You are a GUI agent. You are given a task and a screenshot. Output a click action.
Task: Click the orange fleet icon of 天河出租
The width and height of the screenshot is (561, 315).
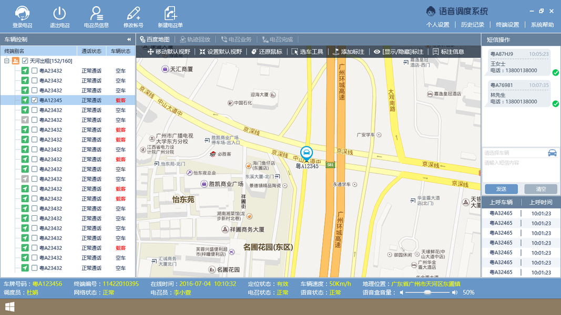coord(15,61)
